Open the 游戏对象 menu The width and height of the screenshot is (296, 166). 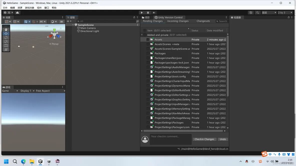click(x=29, y=8)
